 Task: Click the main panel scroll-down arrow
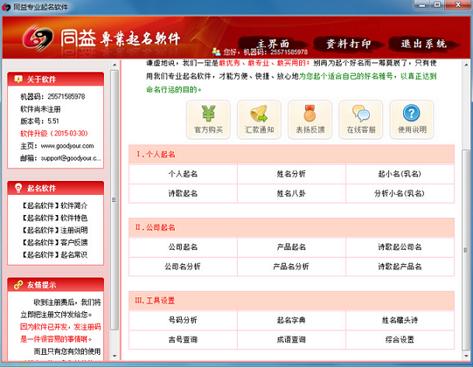(x=466, y=356)
